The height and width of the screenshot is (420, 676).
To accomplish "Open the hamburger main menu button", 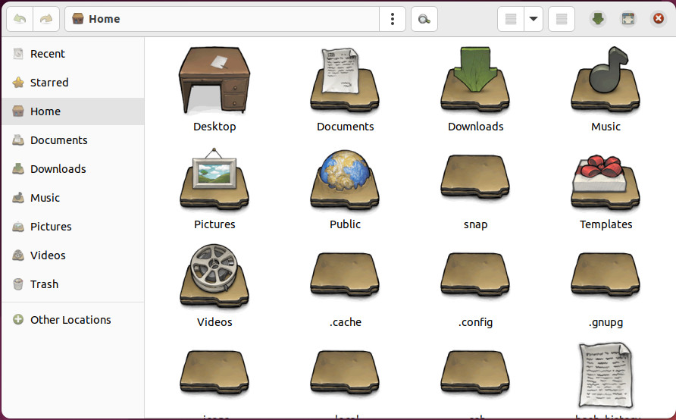I will point(562,19).
